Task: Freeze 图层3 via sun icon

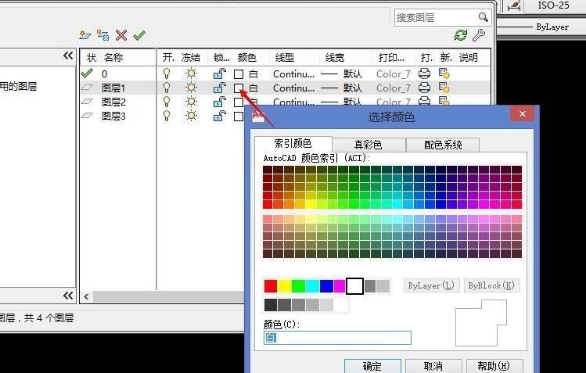Action: click(191, 116)
